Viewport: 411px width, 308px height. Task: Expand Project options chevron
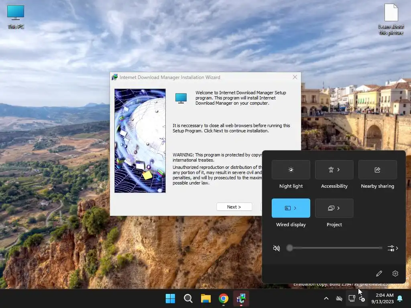pos(339,208)
